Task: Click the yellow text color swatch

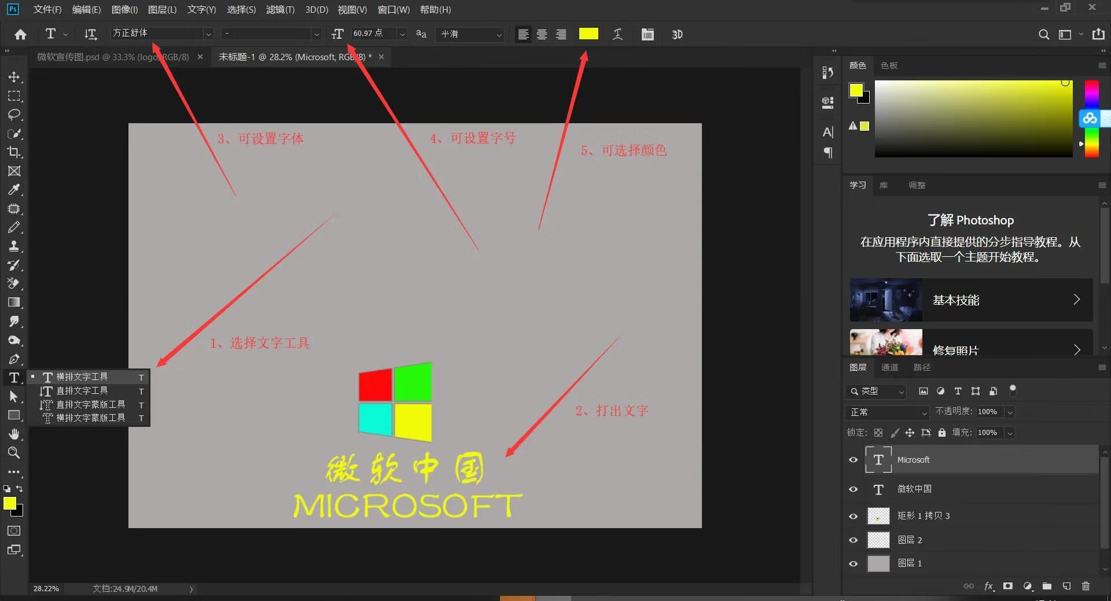Action: pyautogui.click(x=588, y=34)
